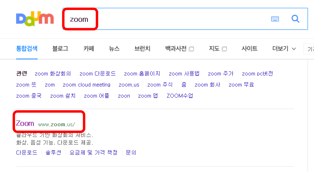The height and width of the screenshot is (172, 314).
Task: Open the 지도 tab
Action: [214, 49]
